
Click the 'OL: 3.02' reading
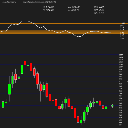[99, 13]
